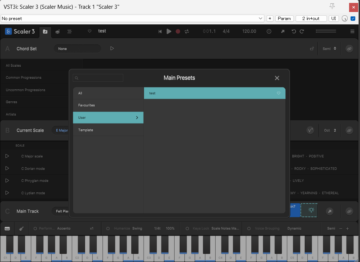Click the host '+' preset button
Image resolution: width=360 pixels, height=262 pixels.
tap(270, 19)
